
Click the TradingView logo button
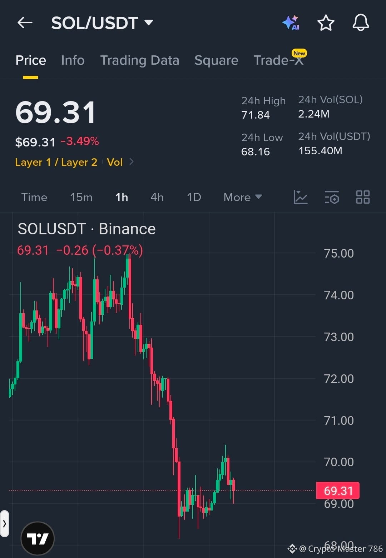click(x=38, y=538)
